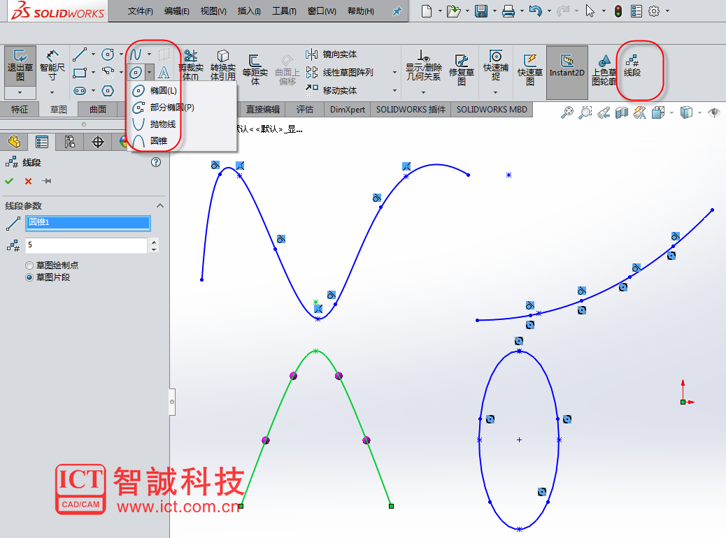
Task: Open the Smart Dimension dropdown arrow
Action: (52, 92)
